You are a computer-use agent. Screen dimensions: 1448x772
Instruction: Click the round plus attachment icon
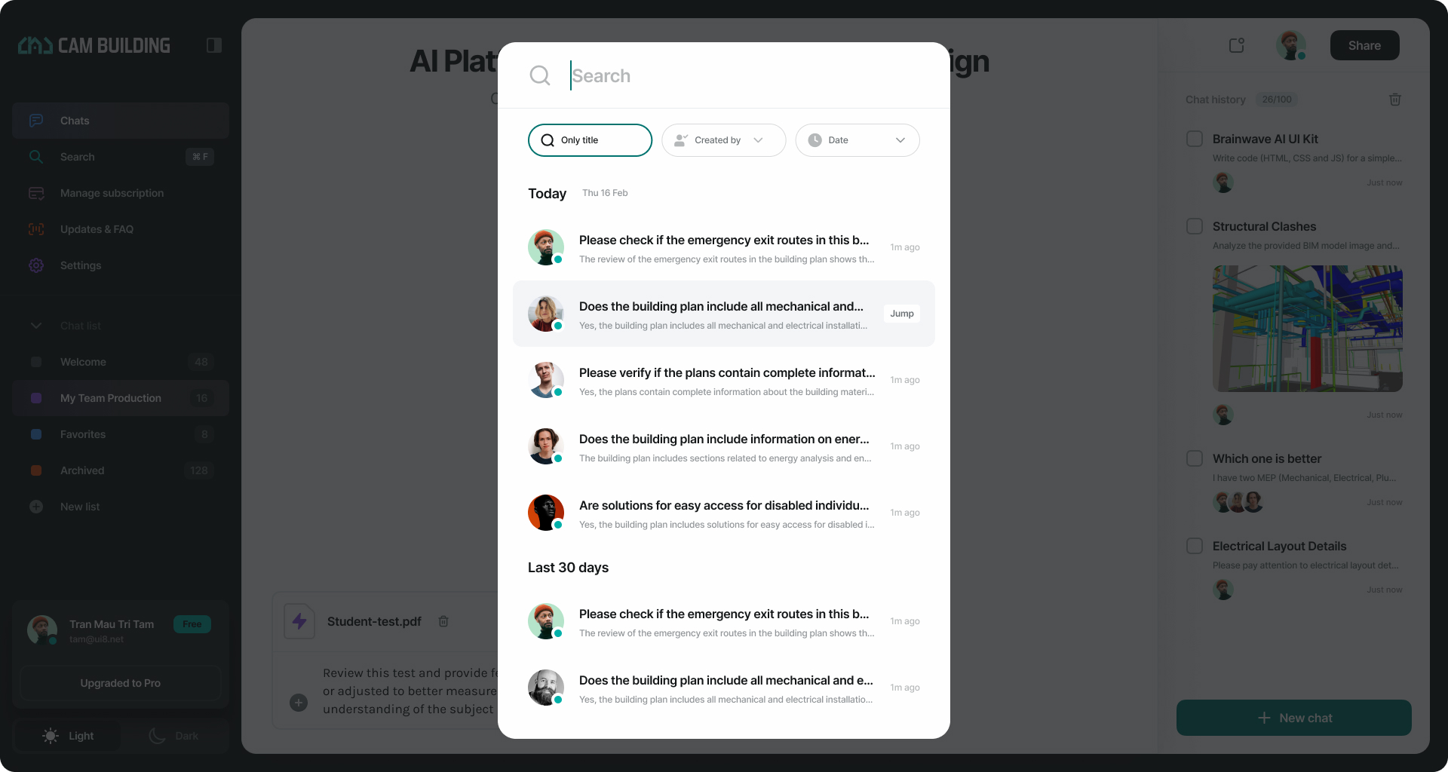(299, 703)
